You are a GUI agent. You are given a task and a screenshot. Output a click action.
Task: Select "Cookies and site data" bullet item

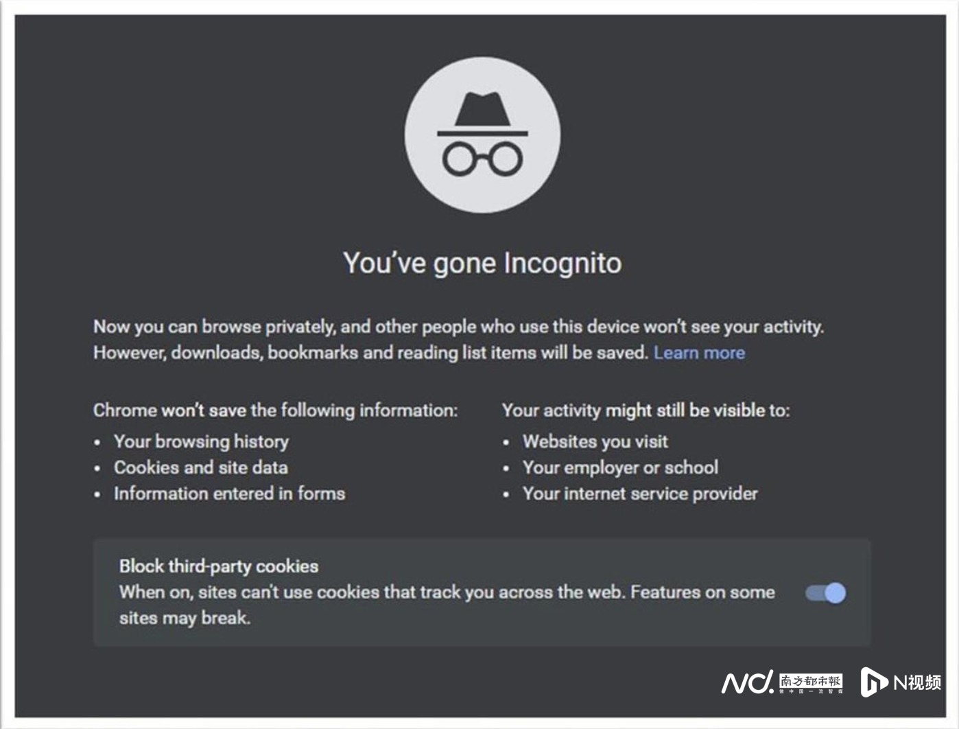pyautogui.click(x=200, y=467)
